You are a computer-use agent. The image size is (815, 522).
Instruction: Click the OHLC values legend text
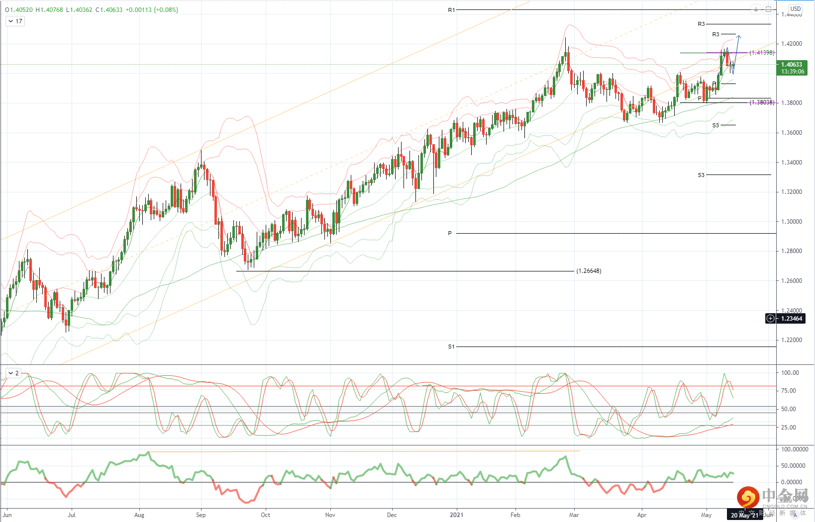(x=91, y=9)
